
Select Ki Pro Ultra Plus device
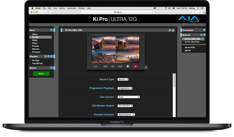(x=192, y=42)
